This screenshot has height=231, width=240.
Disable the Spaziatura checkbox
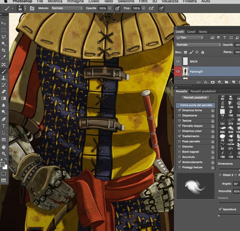220,209
